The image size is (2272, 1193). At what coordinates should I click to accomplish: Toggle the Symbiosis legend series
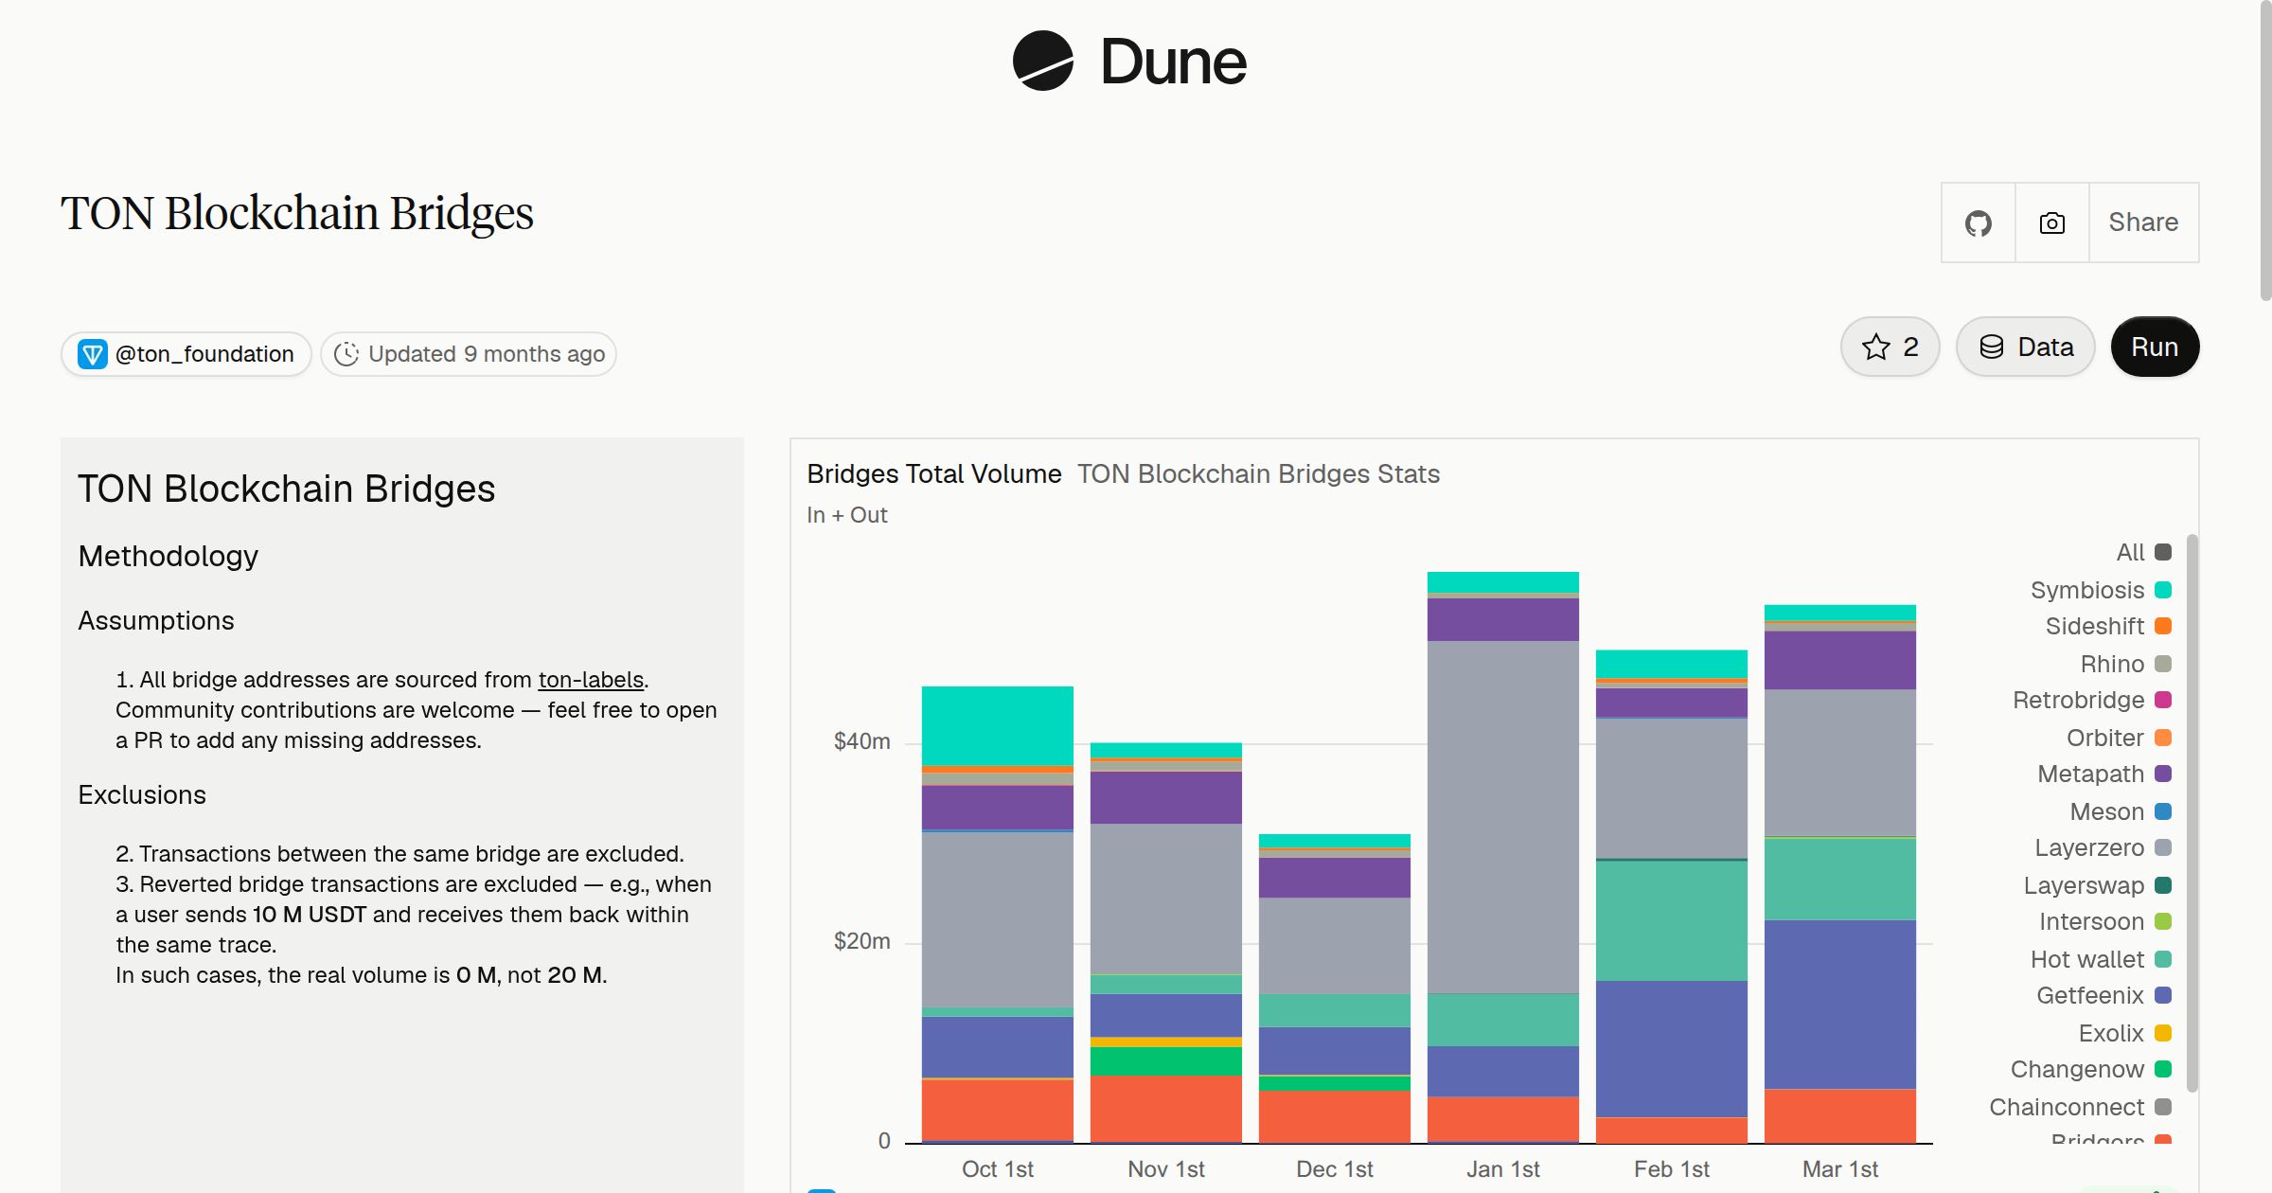coord(2101,590)
